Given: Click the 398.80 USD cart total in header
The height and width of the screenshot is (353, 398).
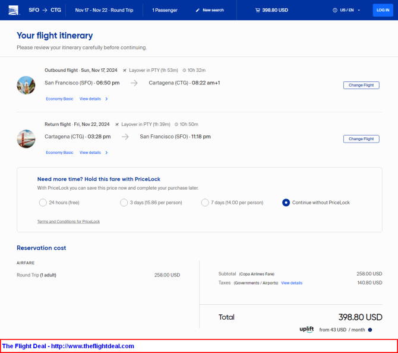Looking at the screenshot, I should tap(275, 10).
